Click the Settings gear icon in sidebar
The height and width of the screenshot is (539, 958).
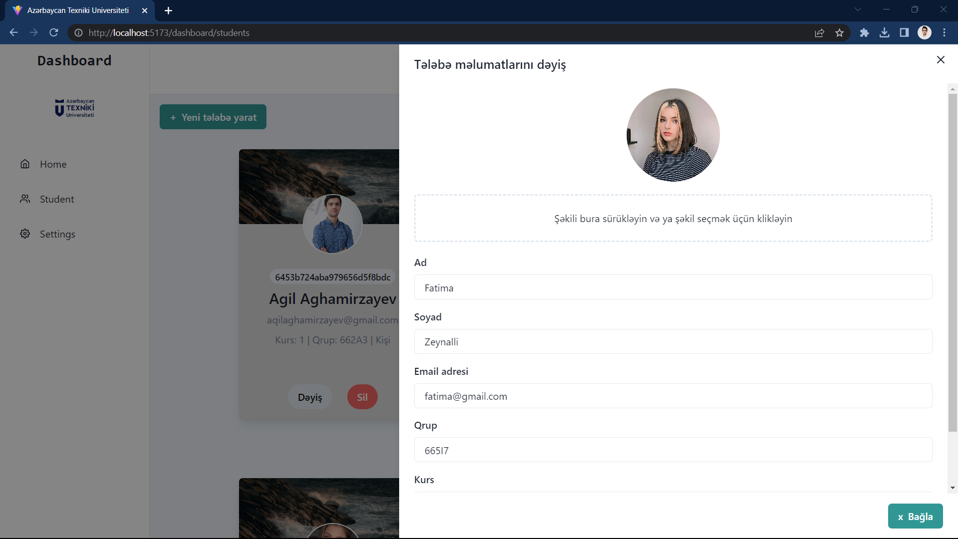[x=25, y=234]
